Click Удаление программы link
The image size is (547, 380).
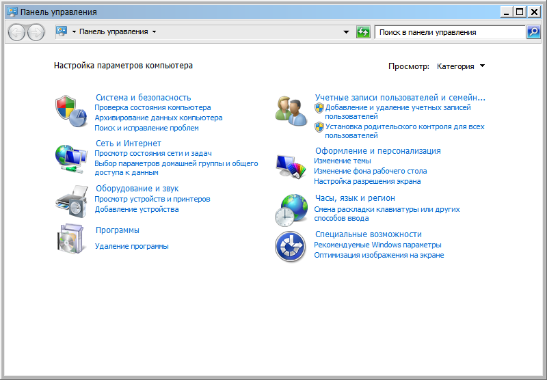[131, 247]
